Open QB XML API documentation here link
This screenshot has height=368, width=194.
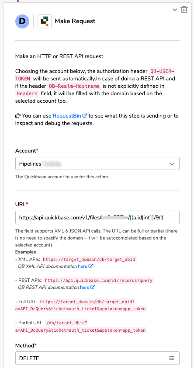82,266
